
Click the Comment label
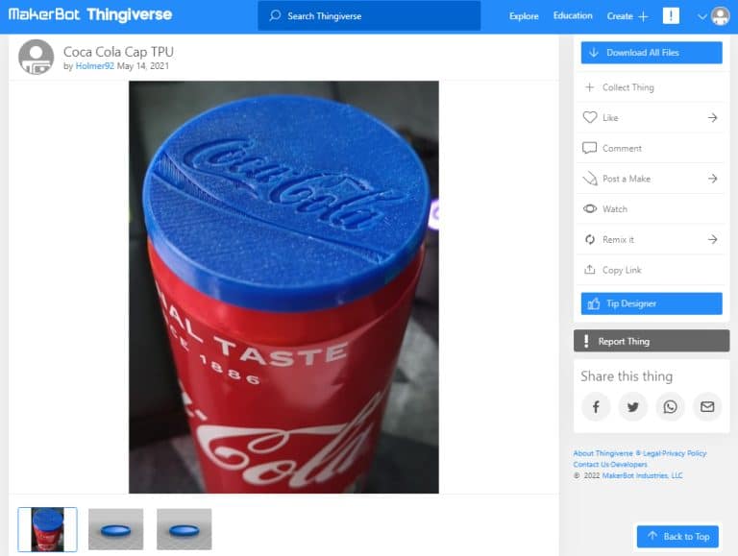622,148
